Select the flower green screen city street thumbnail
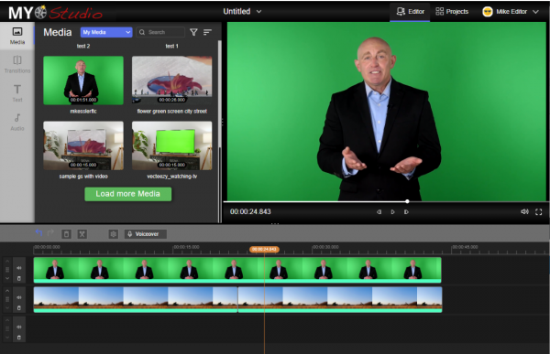Screen dimensions: 550x354 point(172,80)
